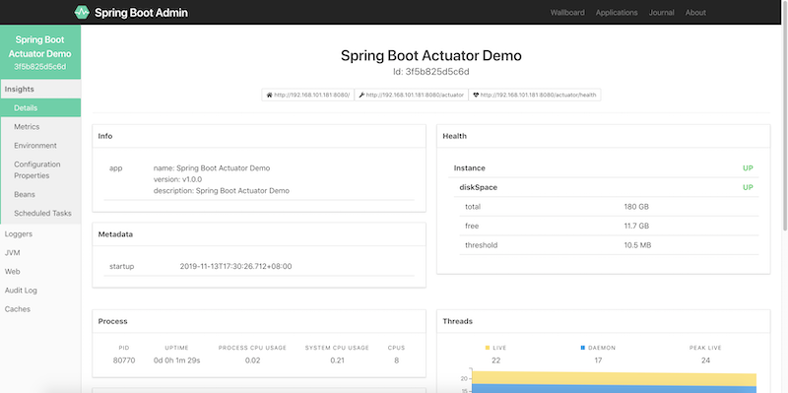Open the Wallboard page
788x393 pixels.
(567, 13)
